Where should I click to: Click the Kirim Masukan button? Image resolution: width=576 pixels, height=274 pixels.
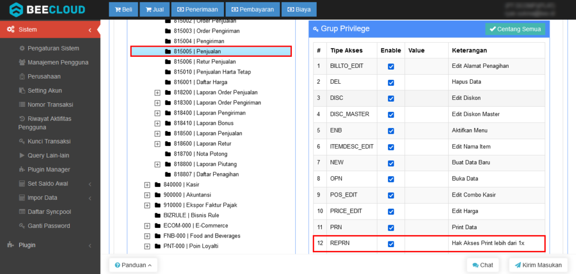coord(538,265)
